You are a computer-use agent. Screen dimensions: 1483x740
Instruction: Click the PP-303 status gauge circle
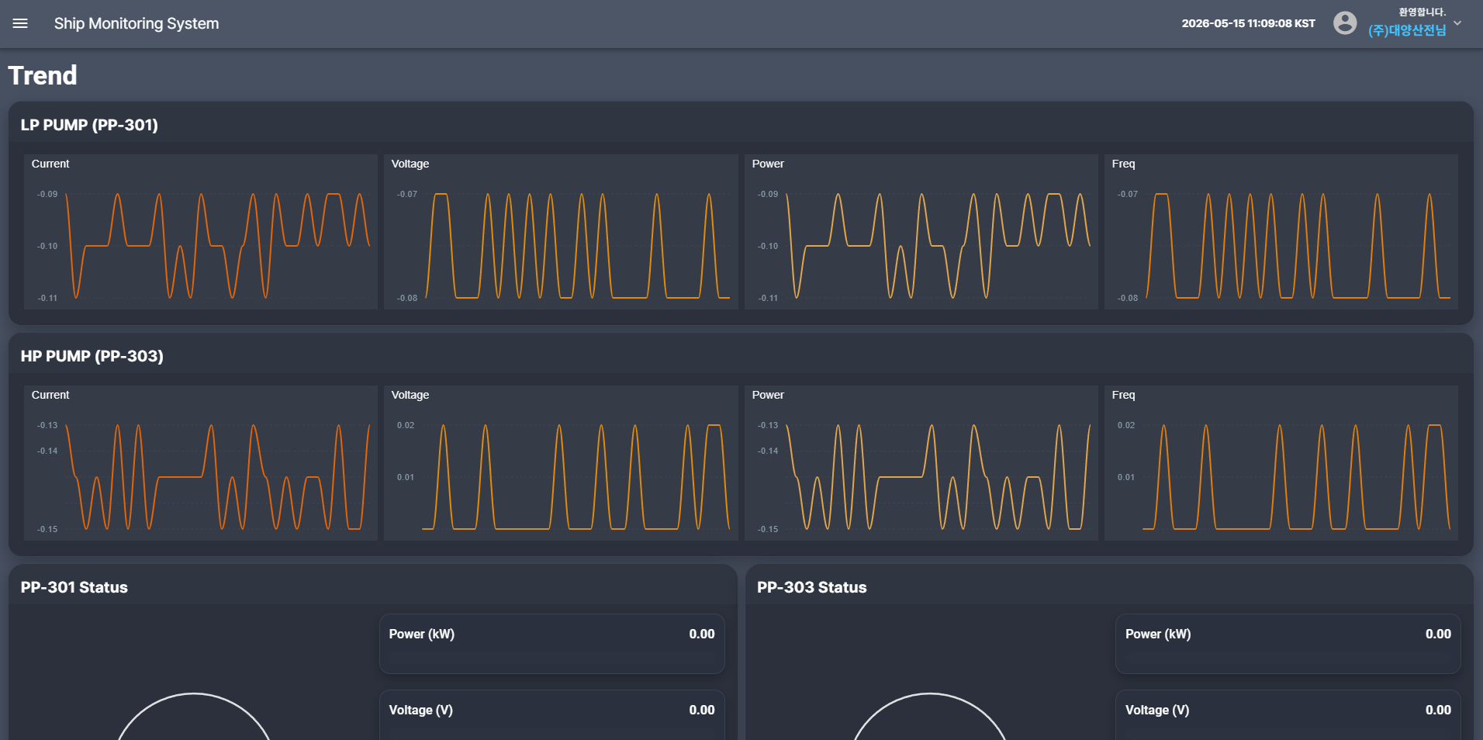coord(930,717)
